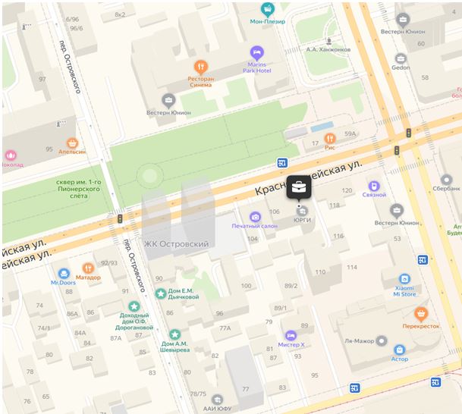Select the Дом Е.М. Дьячковой landmark star

tap(161, 293)
